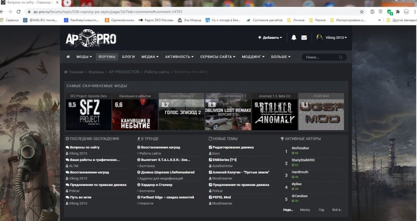
Task: Expand the Моды dropdown menu
Action: (84, 57)
